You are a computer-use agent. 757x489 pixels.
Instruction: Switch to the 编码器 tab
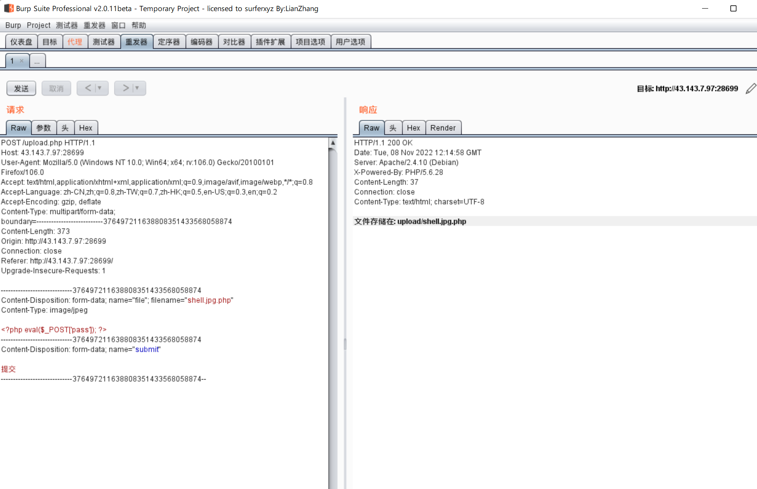pos(202,42)
